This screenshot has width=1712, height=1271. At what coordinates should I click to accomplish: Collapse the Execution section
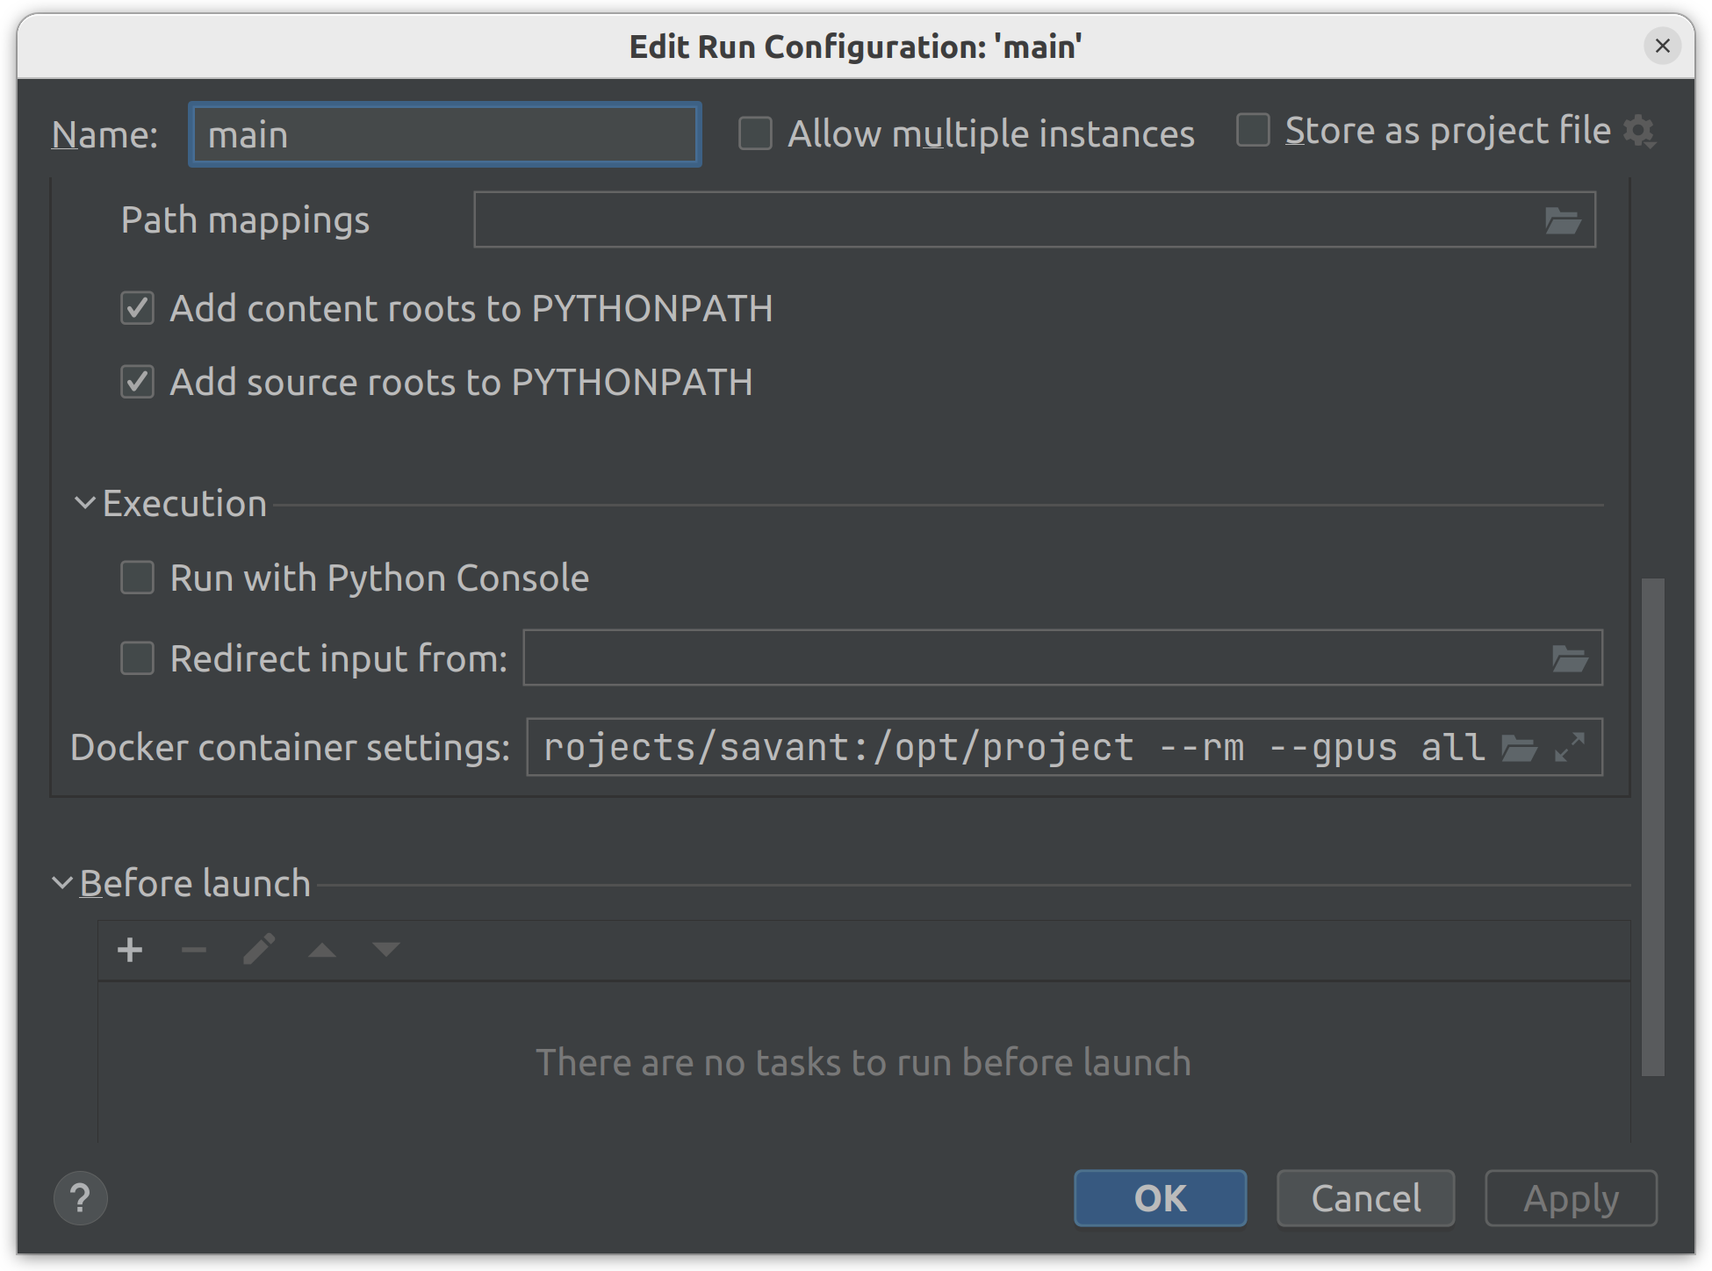[83, 502]
